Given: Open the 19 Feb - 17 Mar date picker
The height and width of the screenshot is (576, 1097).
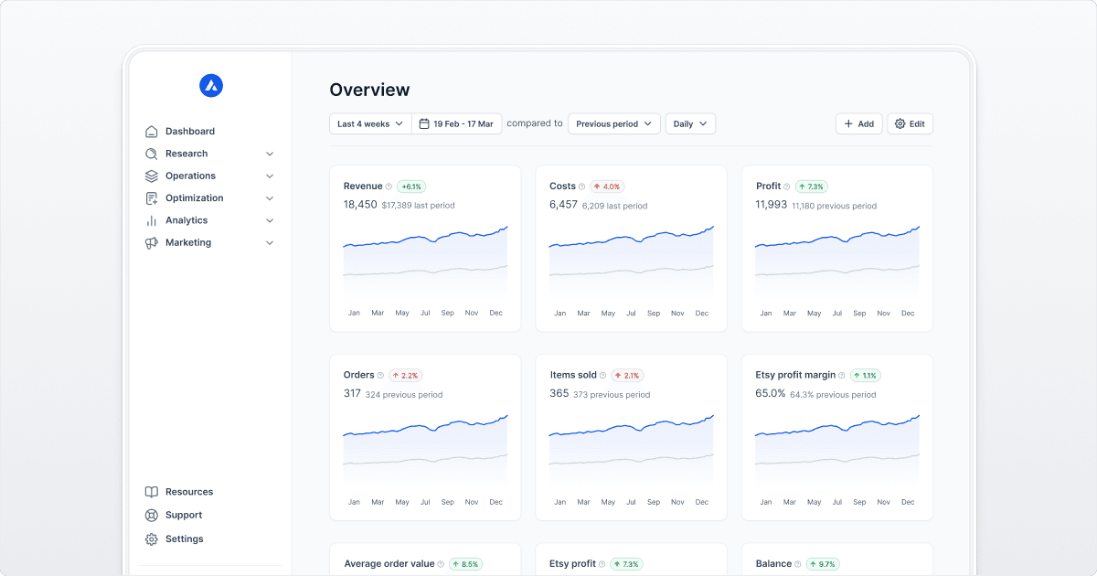Looking at the screenshot, I should (x=456, y=123).
